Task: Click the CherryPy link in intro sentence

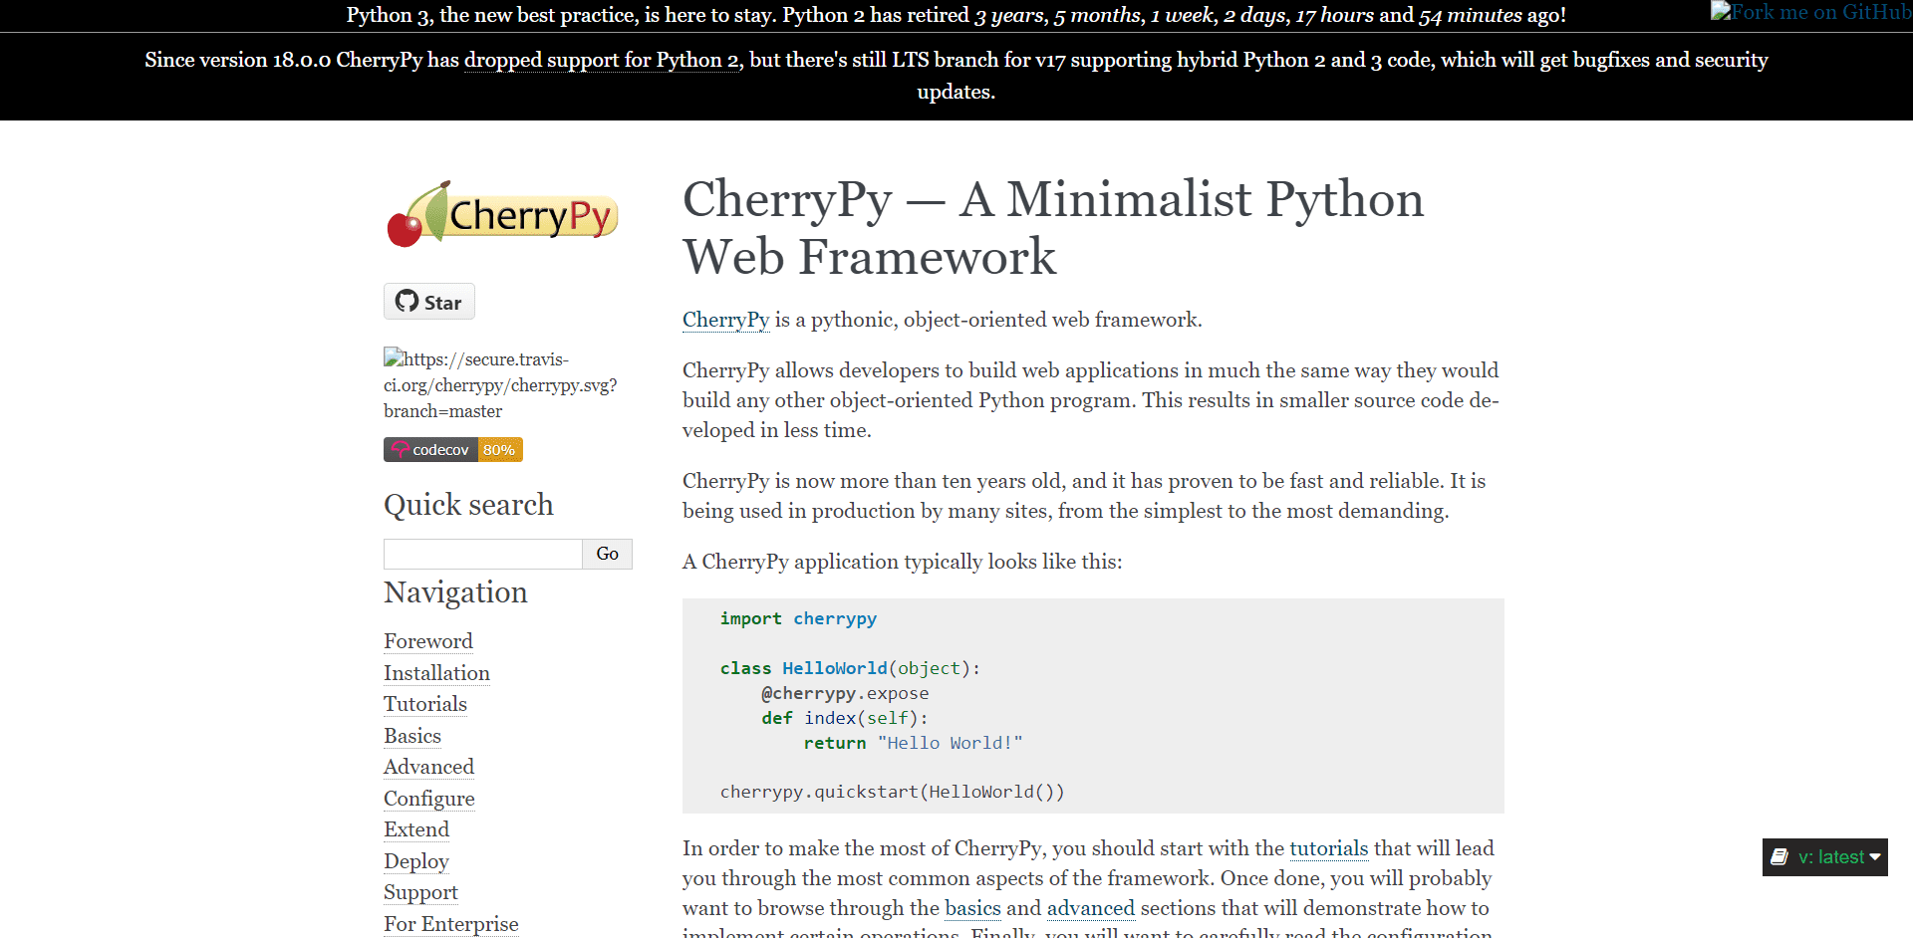Action: (725, 320)
